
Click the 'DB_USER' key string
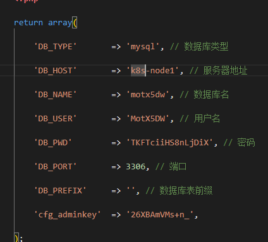pos(56,119)
